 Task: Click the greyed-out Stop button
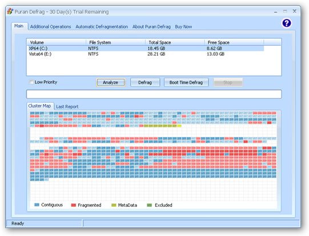228,82
